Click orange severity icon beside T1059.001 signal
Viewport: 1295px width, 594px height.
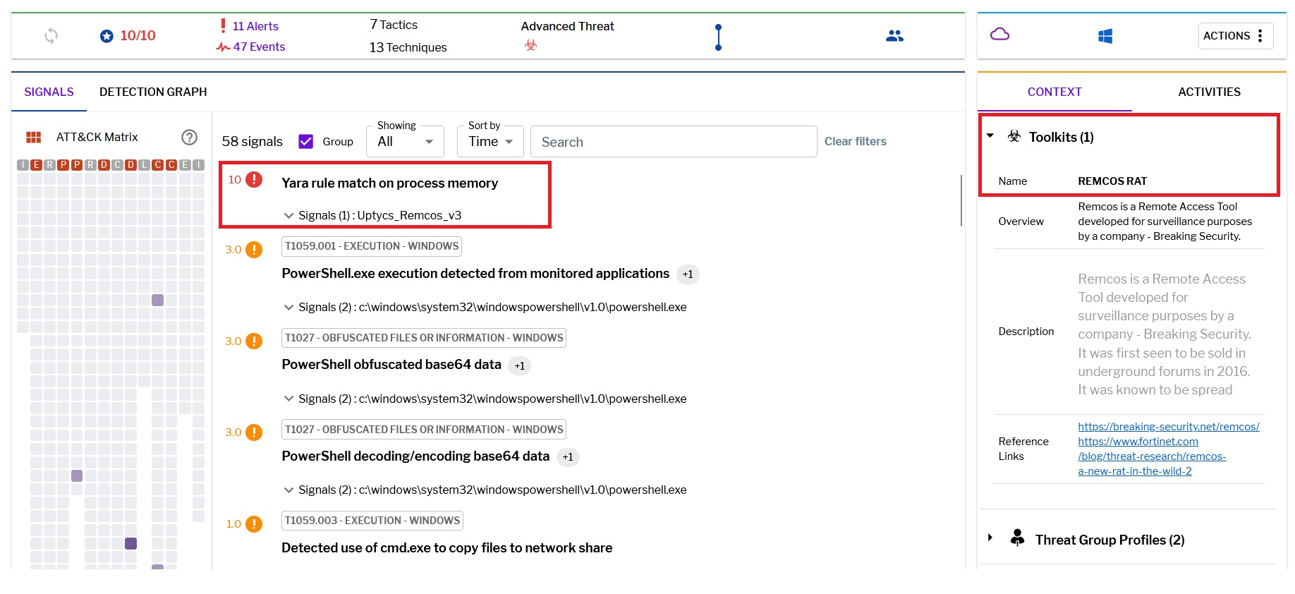coord(254,250)
